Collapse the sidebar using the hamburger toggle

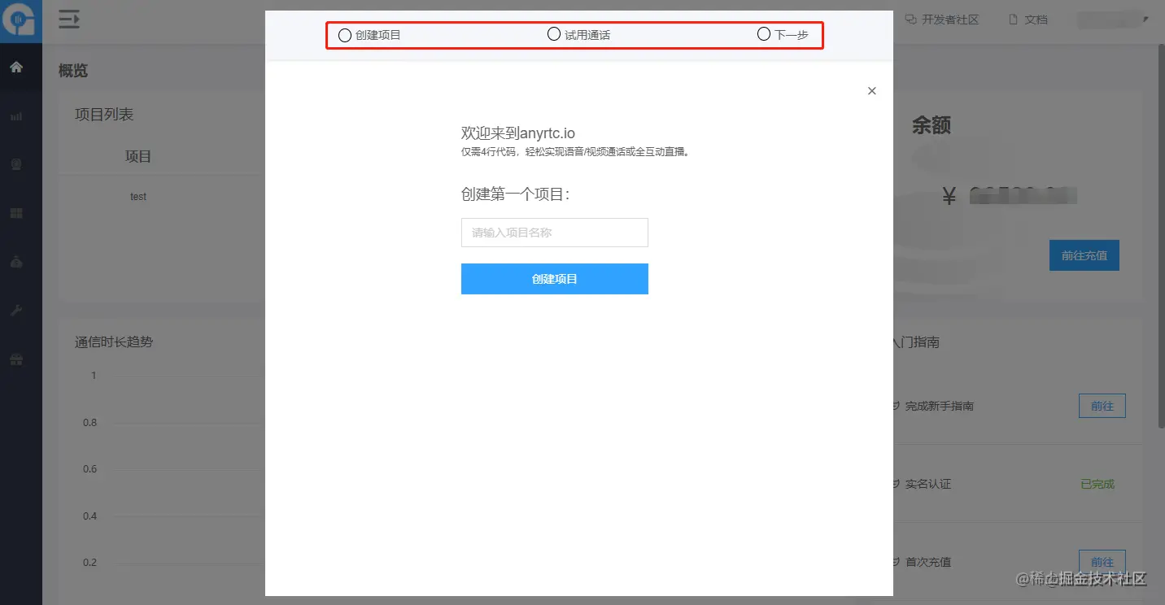pos(68,20)
